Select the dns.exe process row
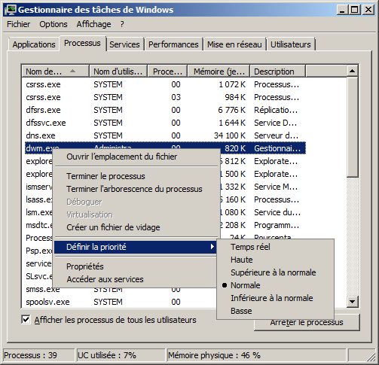Viewport: 379px width, 365px height. tap(165, 135)
